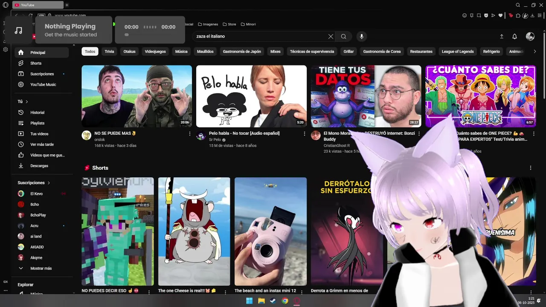Clear the search box text
Viewport: 546px width, 307px height.
click(331, 37)
